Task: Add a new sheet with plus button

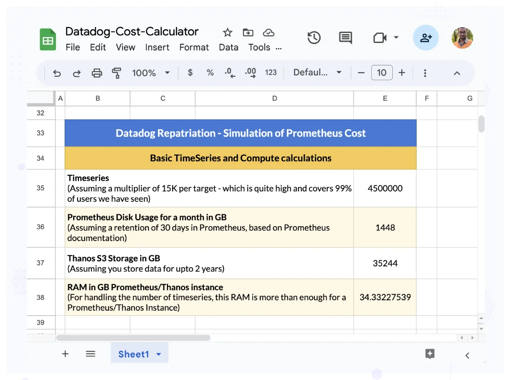Action: [65, 354]
